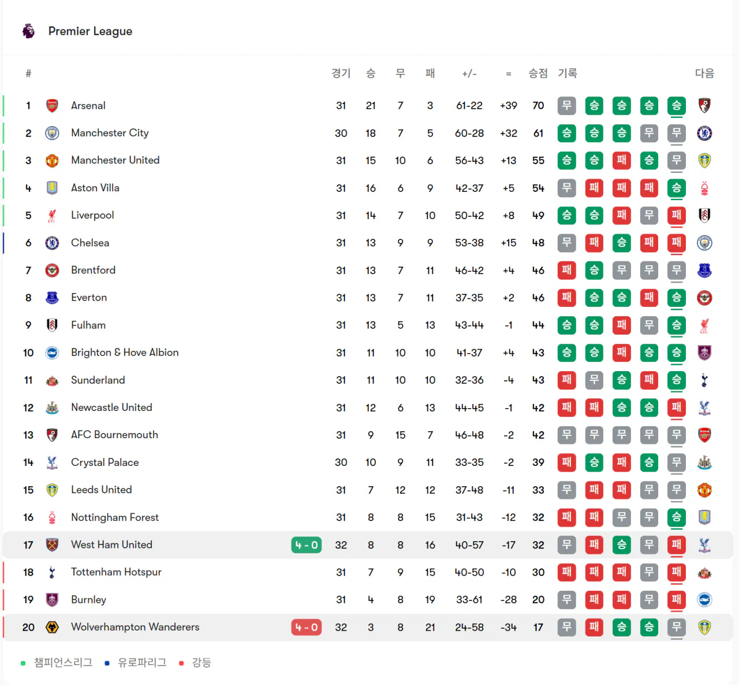Click Arsenal's club crest icon
Viewport: 739px width, 685px height.
click(x=52, y=106)
